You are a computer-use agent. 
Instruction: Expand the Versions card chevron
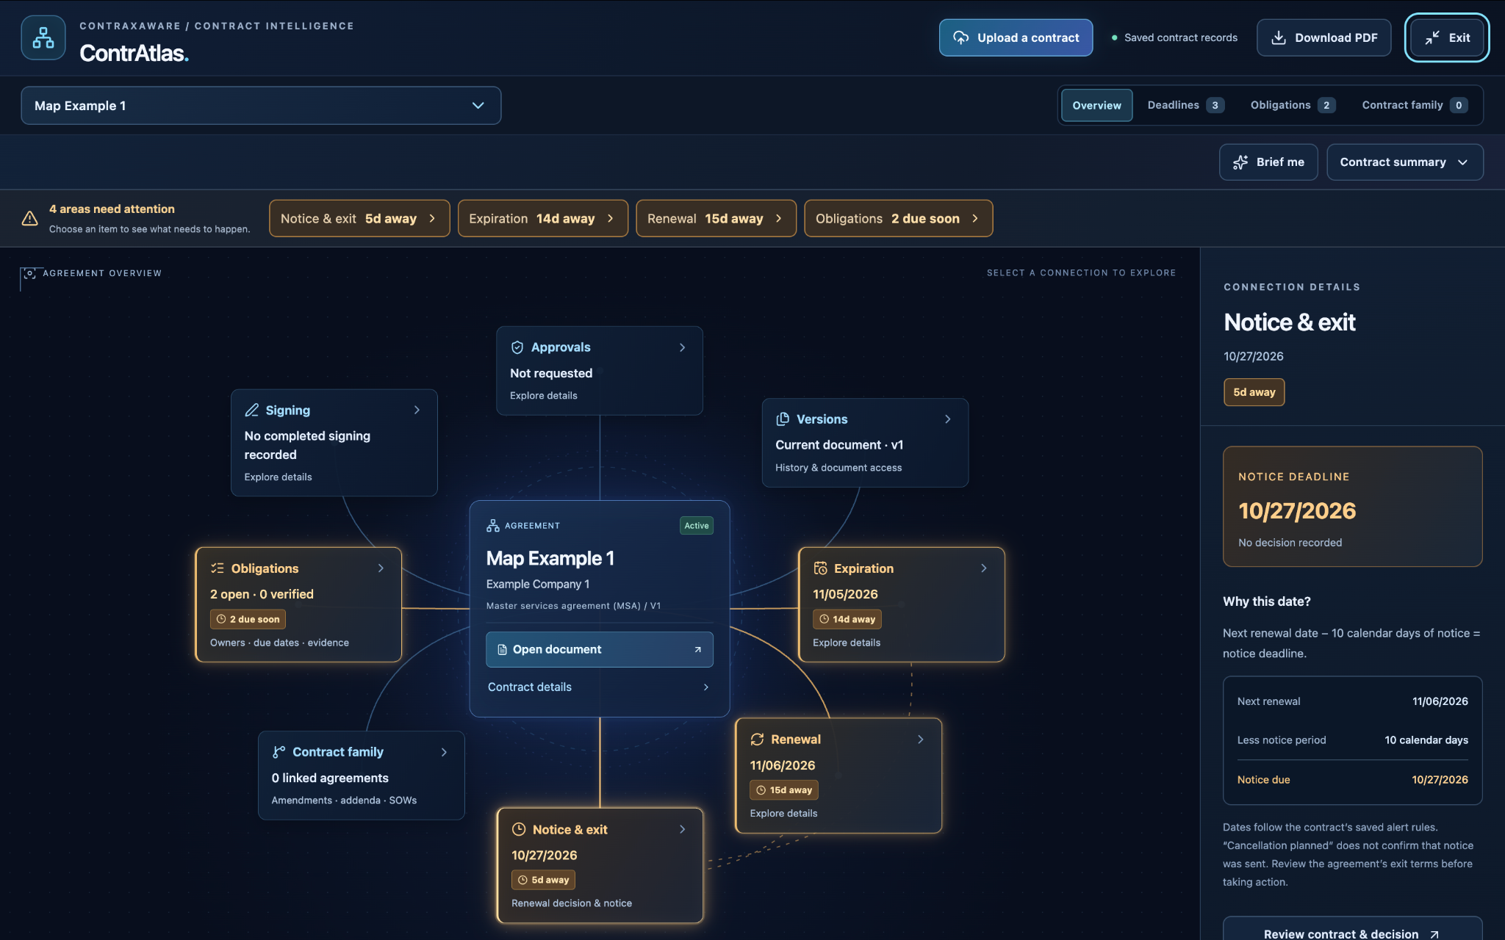pyautogui.click(x=948, y=419)
